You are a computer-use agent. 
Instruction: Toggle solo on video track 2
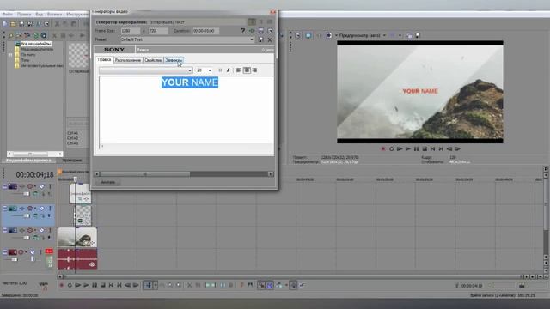(50, 209)
